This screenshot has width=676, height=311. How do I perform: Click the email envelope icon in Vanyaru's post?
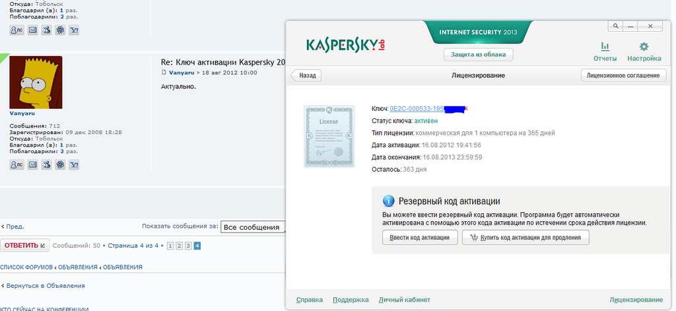(x=33, y=164)
